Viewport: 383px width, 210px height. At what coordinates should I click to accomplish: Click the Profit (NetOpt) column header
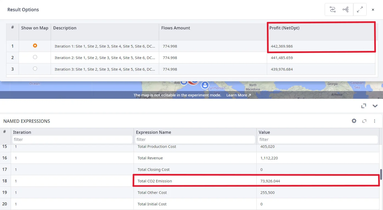tap(284, 28)
